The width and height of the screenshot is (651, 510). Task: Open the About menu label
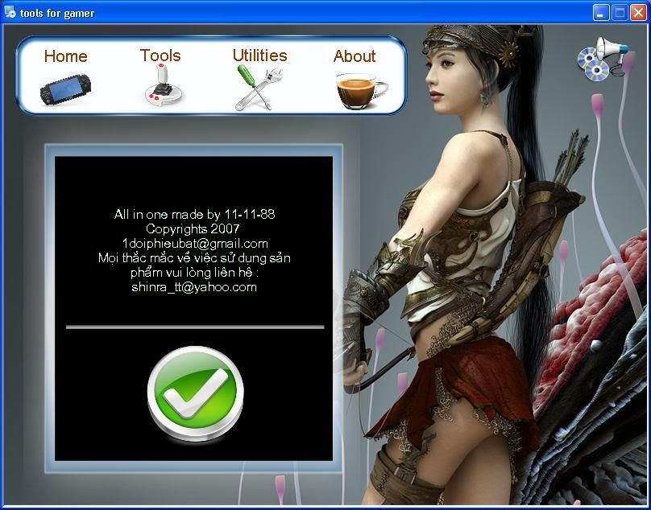coord(355,56)
